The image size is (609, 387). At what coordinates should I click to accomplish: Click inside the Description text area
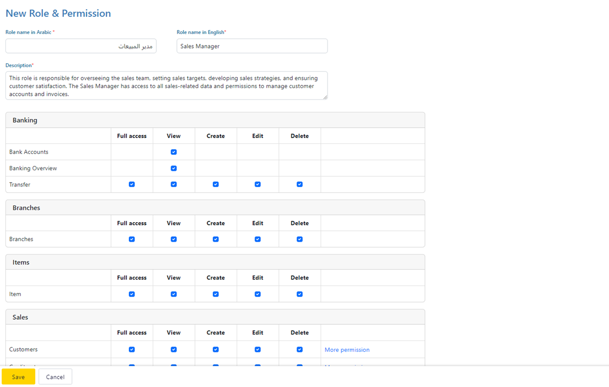pyautogui.click(x=166, y=86)
